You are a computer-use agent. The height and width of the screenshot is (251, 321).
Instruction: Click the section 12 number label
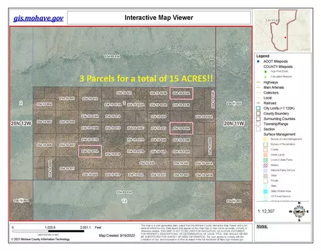coord(124,201)
